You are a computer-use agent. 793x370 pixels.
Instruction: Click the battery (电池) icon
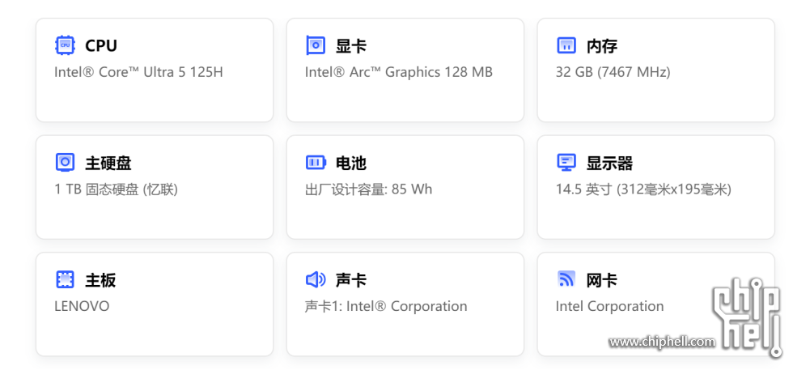[316, 163]
